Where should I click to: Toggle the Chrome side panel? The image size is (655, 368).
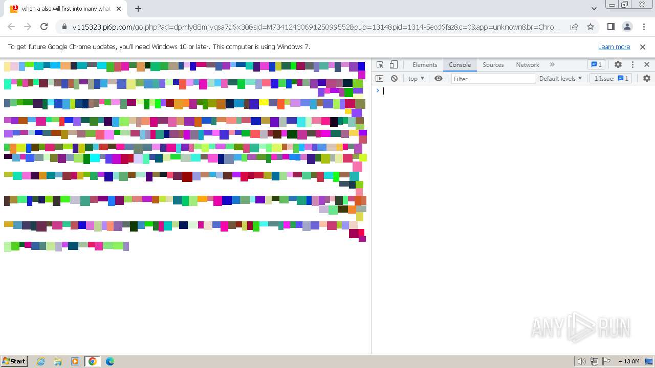tap(610, 27)
